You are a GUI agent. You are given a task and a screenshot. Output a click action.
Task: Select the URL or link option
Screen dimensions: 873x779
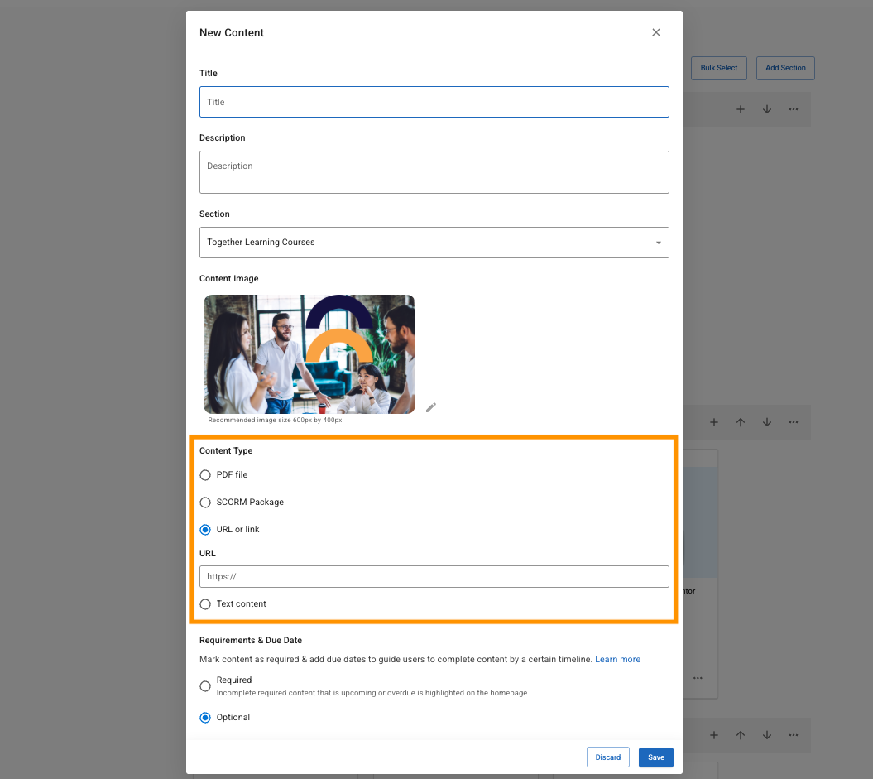[x=205, y=530]
